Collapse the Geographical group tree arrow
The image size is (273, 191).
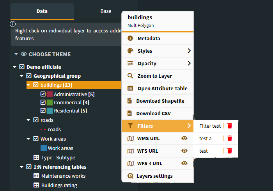tap(21, 76)
